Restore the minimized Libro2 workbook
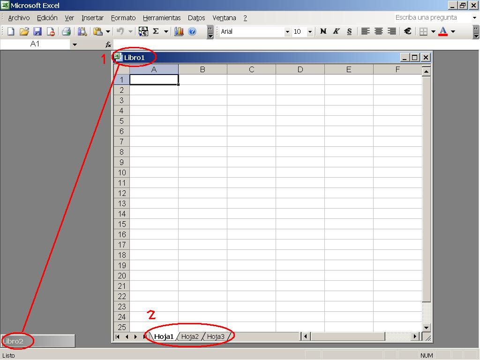Viewport: 480px width, 360px height. [x=37, y=341]
